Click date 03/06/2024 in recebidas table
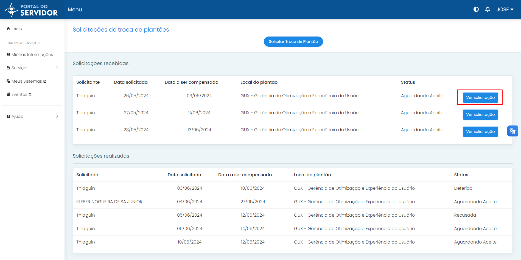Viewport: 521px width, 260px height. (x=199, y=96)
